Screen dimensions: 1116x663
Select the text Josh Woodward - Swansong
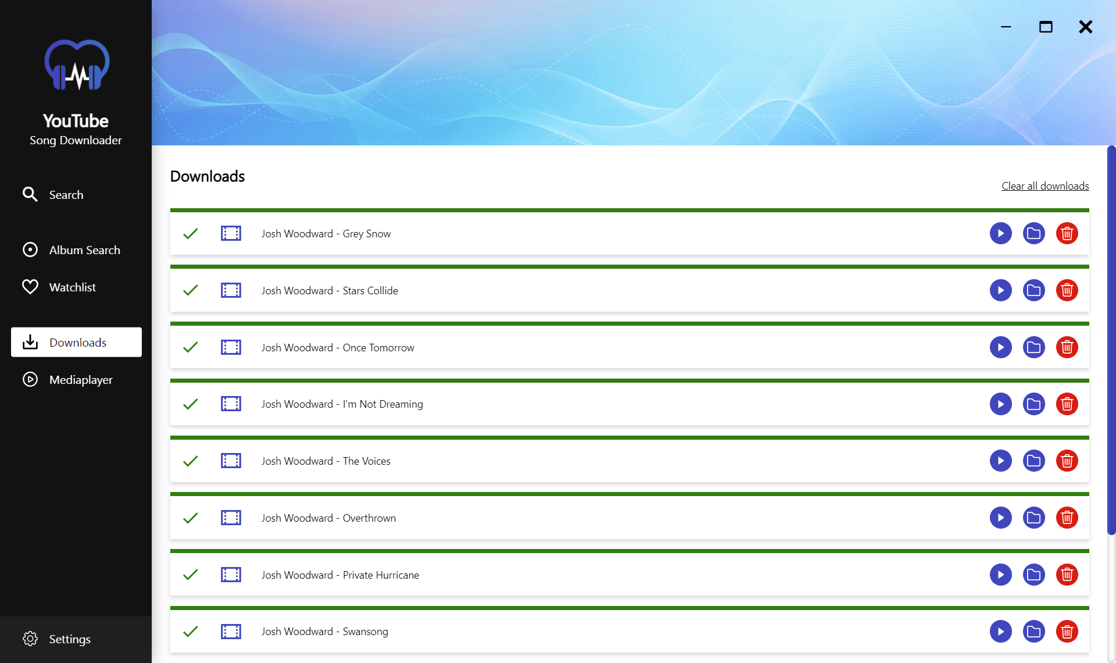325,632
